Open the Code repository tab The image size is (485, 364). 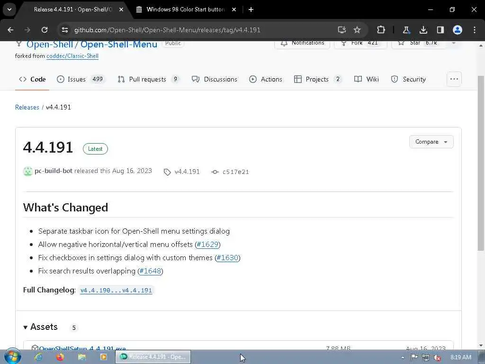32,79
